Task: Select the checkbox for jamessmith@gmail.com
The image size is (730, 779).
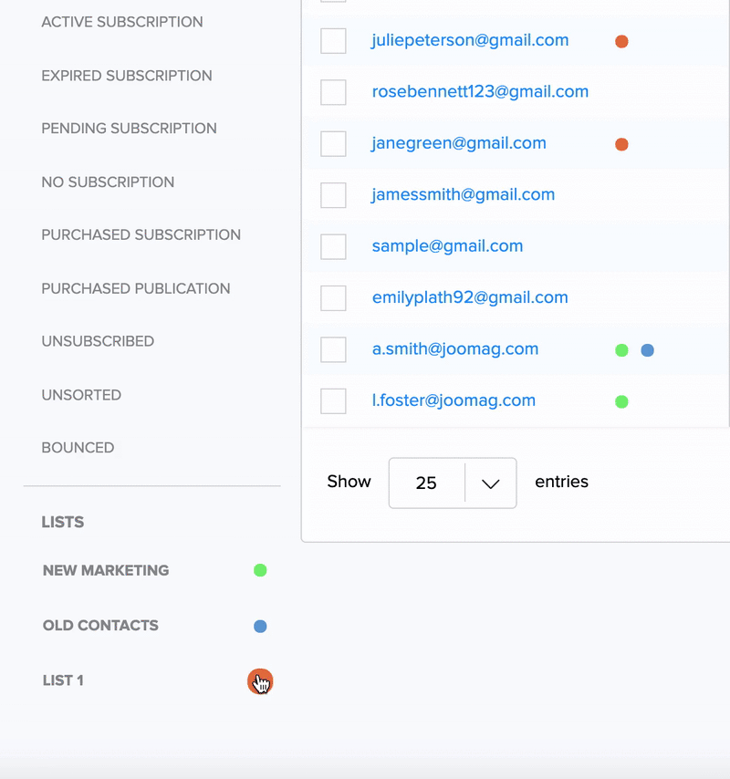Action: pos(333,195)
